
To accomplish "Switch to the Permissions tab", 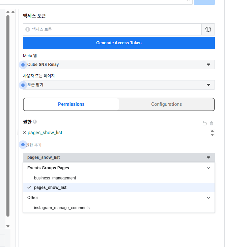I will (71, 104).
